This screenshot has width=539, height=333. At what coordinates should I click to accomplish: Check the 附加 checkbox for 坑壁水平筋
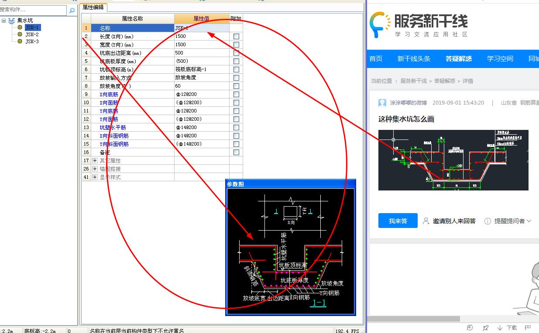click(x=236, y=127)
